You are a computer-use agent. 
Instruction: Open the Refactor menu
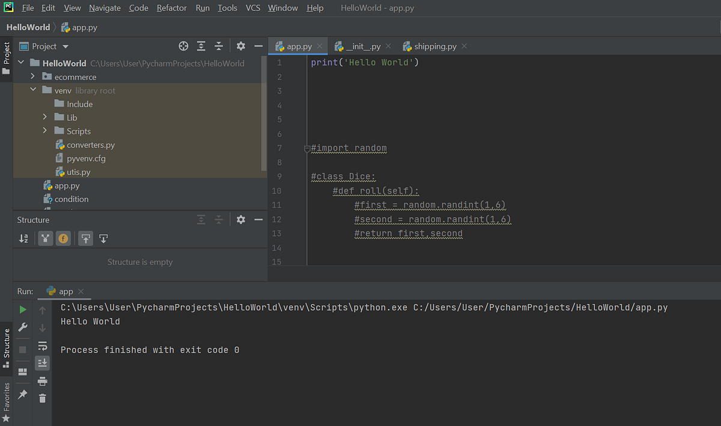coord(171,8)
